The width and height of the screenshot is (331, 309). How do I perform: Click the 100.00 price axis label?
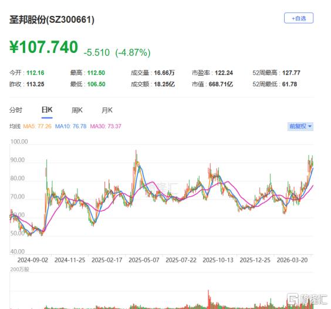click(19, 142)
